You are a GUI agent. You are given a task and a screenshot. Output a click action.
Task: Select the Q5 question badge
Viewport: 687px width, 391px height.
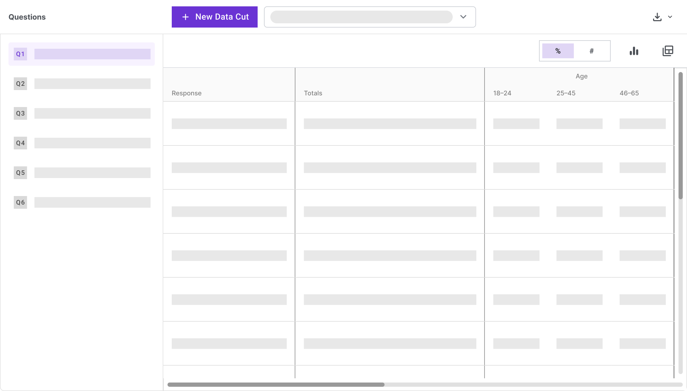[x=20, y=173]
